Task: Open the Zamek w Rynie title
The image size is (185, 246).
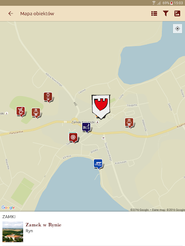Action: click(43, 225)
